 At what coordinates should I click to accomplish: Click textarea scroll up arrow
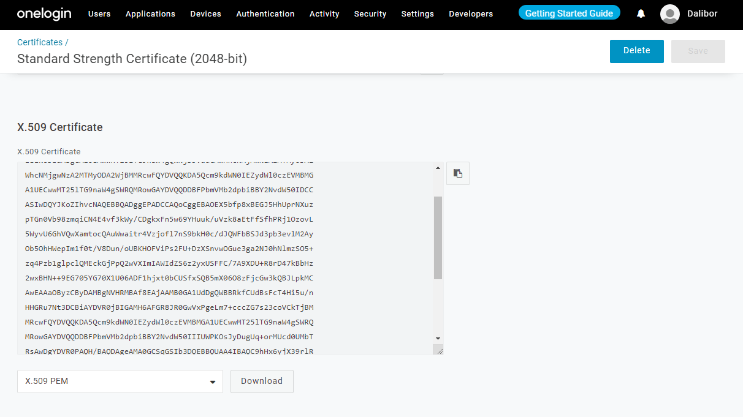[438, 168]
